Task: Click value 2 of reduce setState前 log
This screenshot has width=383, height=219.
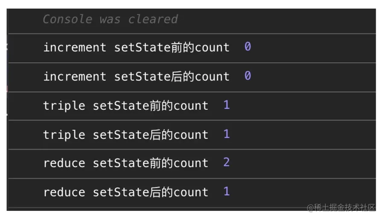Action: point(226,163)
